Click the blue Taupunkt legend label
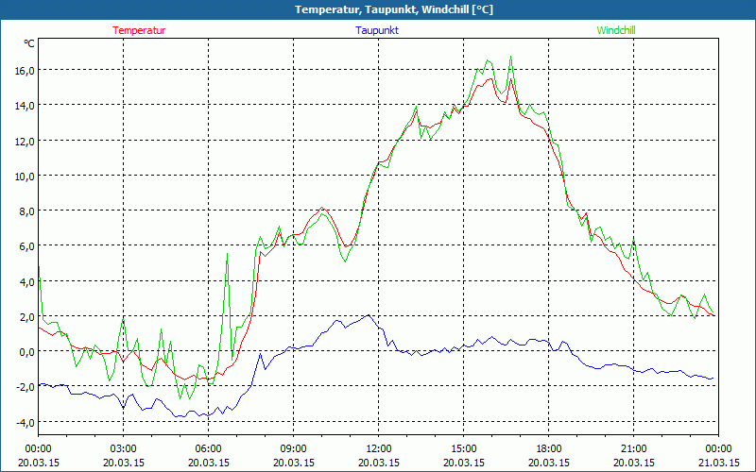The height and width of the screenshot is (472, 756). click(377, 30)
